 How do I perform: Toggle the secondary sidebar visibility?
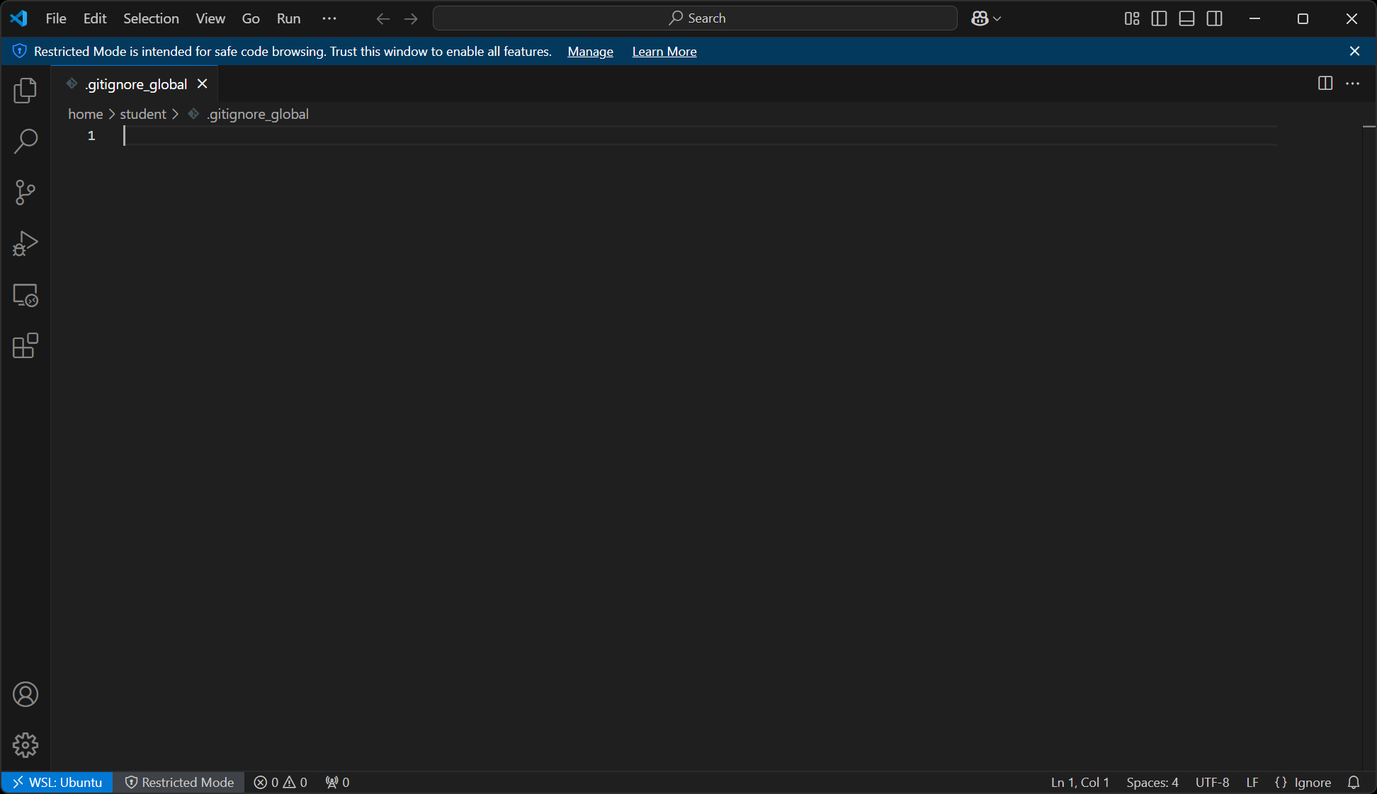(1214, 18)
